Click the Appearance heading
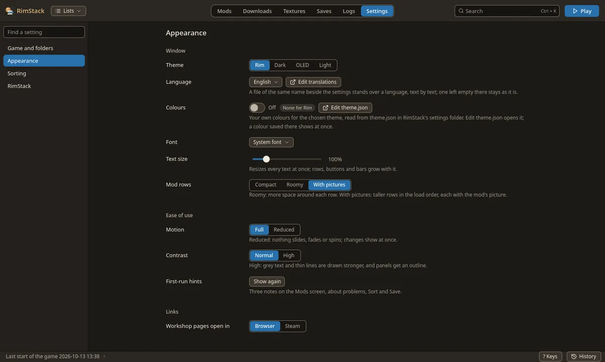 (x=186, y=33)
